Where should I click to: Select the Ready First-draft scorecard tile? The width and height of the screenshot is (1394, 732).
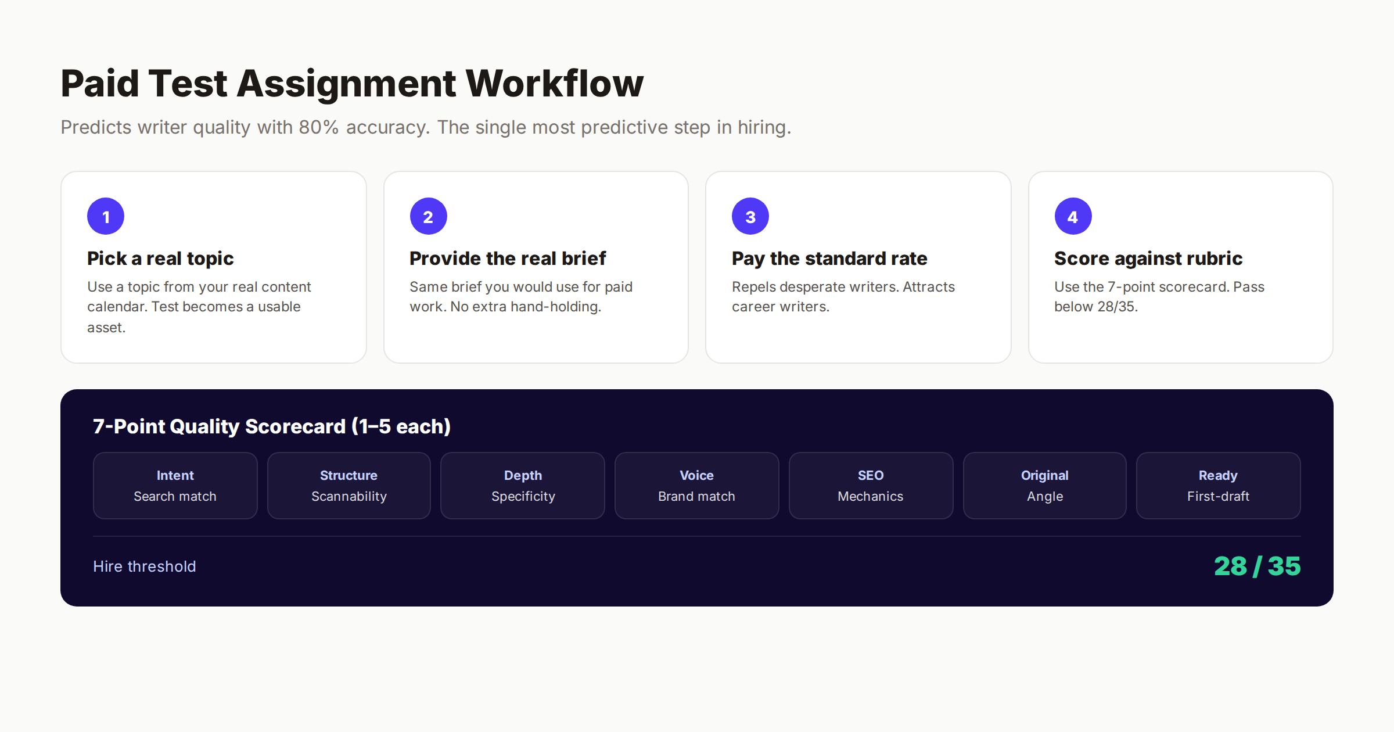[1218, 486]
